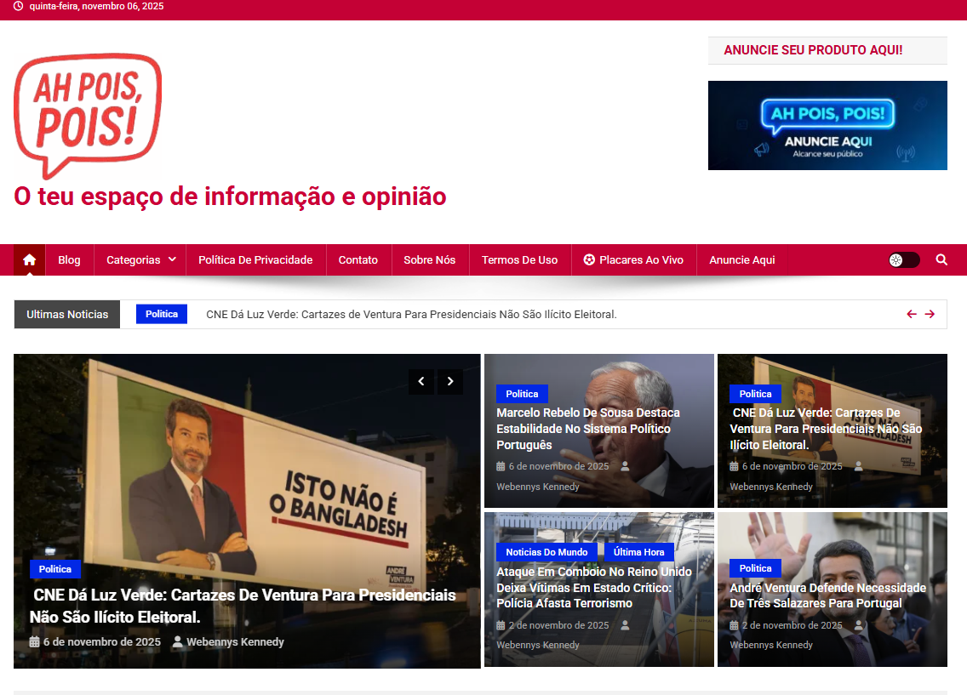This screenshot has height=695, width=967.
Task: Click user icon on small CNE card
Action: pyautogui.click(x=858, y=466)
